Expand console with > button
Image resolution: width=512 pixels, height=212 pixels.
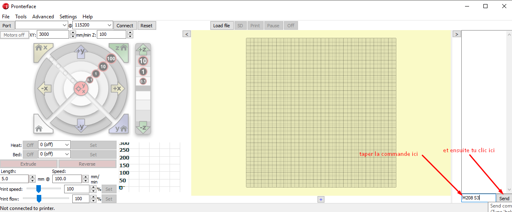pyautogui.click(x=457, y=34)
